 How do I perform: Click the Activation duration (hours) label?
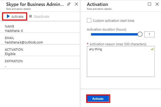pos(106,30)
